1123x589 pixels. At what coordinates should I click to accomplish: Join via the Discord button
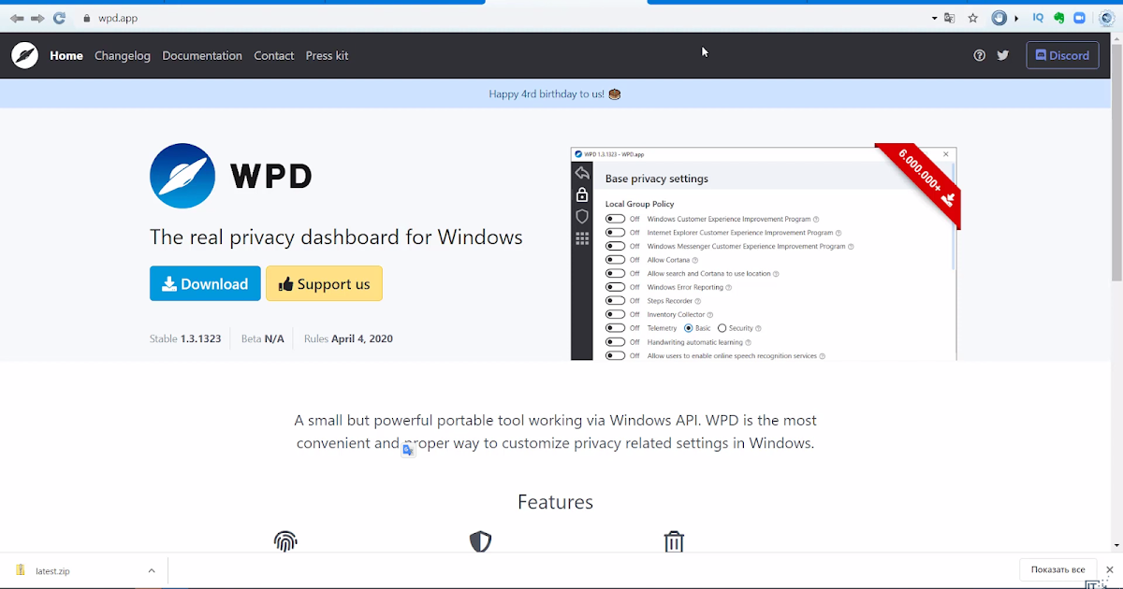pyautogui.click(x=1062, y=55)
